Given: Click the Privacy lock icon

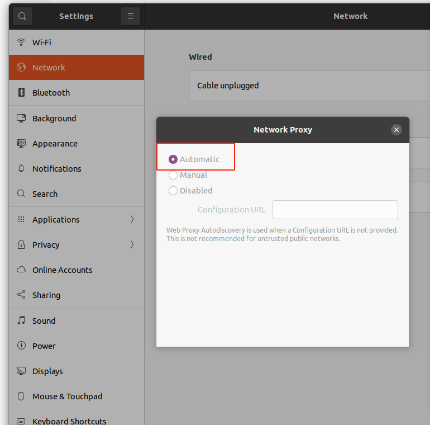Looking at the screenshot, I should (21, 244).
